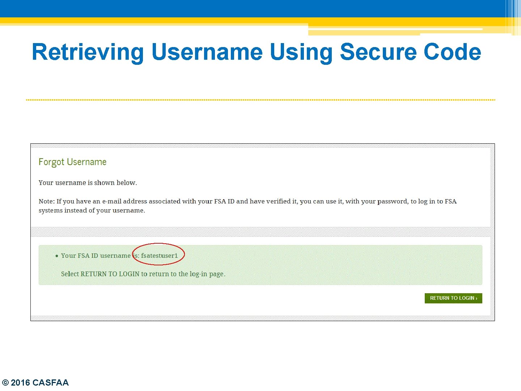Image resolution: width=521 pixels, height=391 pixels.
Task: Click the note about e-mail address login
Action: tap(247, 206)
